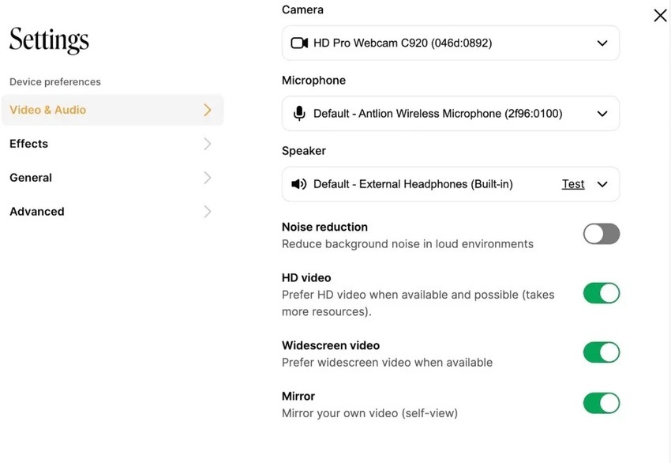Select HD Pro Webcam C920 camera field
The width and height of the screenshot is (671, 463).
point(451,43)
